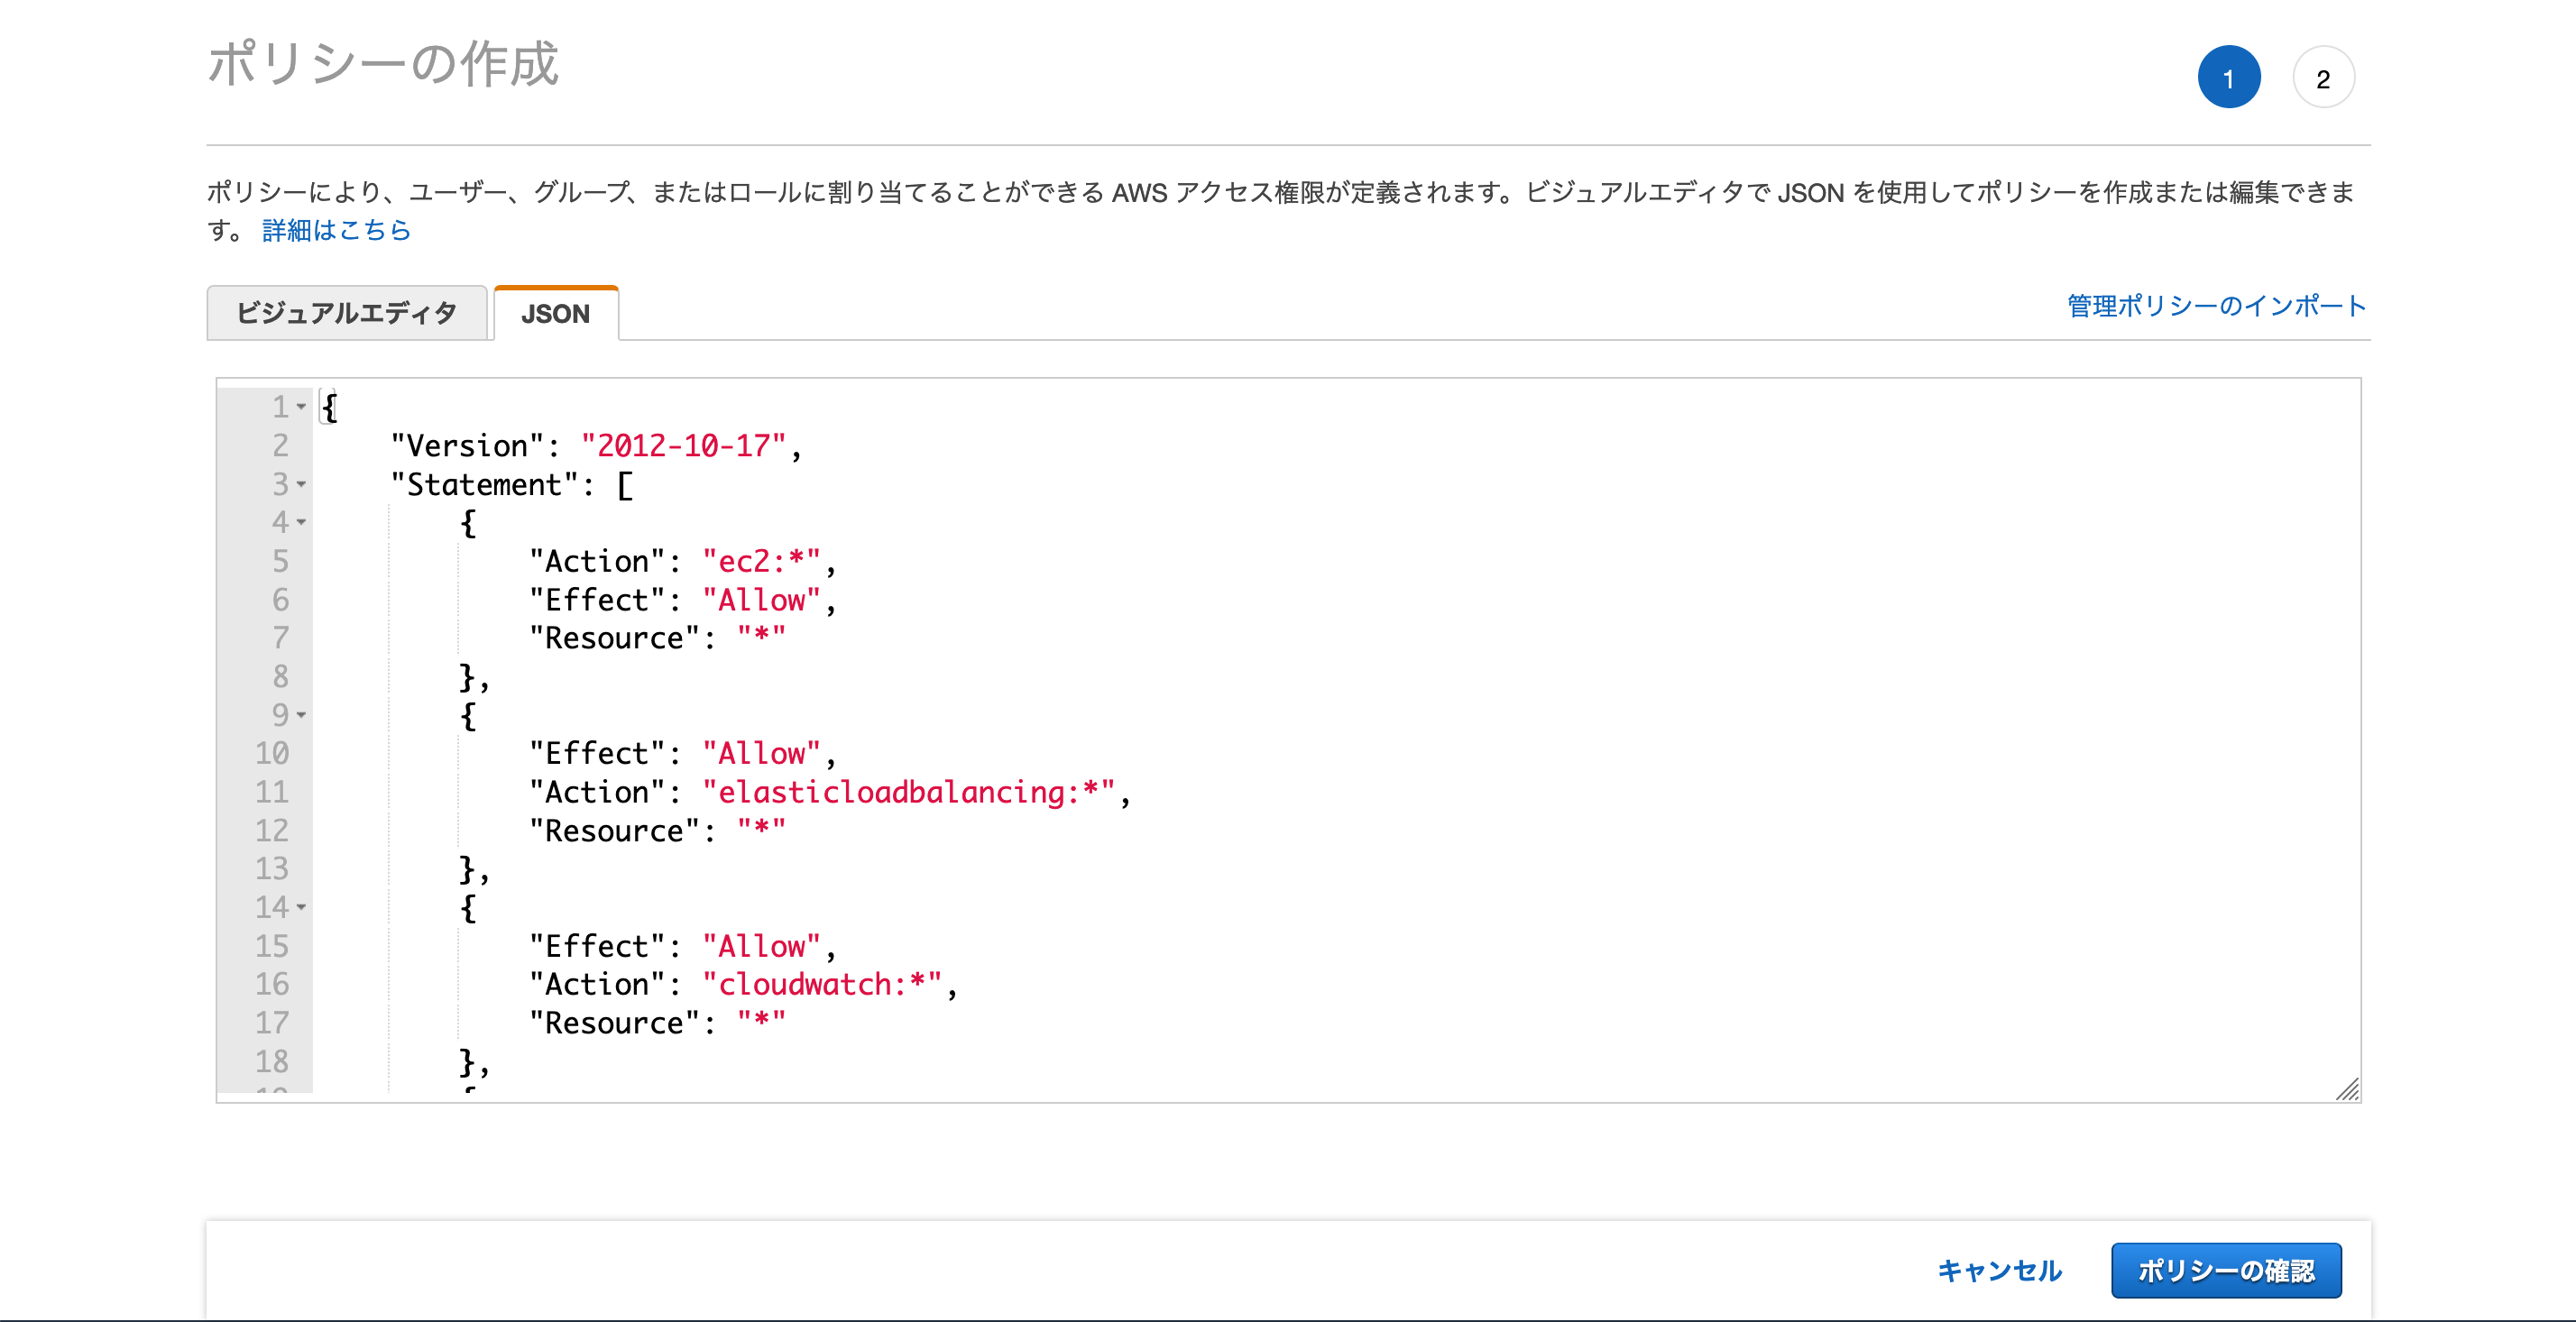Collapse the fold arrow on line 9
This screenshot has height=1322, width=2576.
click(301, 715)
